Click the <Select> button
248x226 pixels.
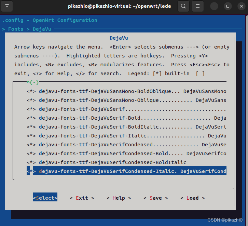point(45,197)
